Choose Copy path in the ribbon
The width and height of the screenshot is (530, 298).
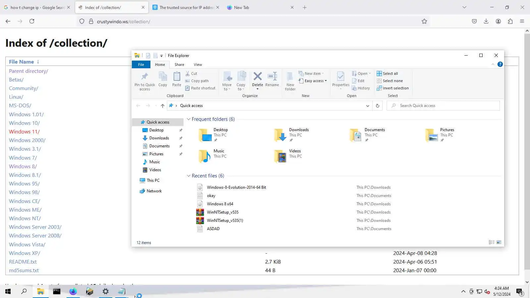pos(197,81)
